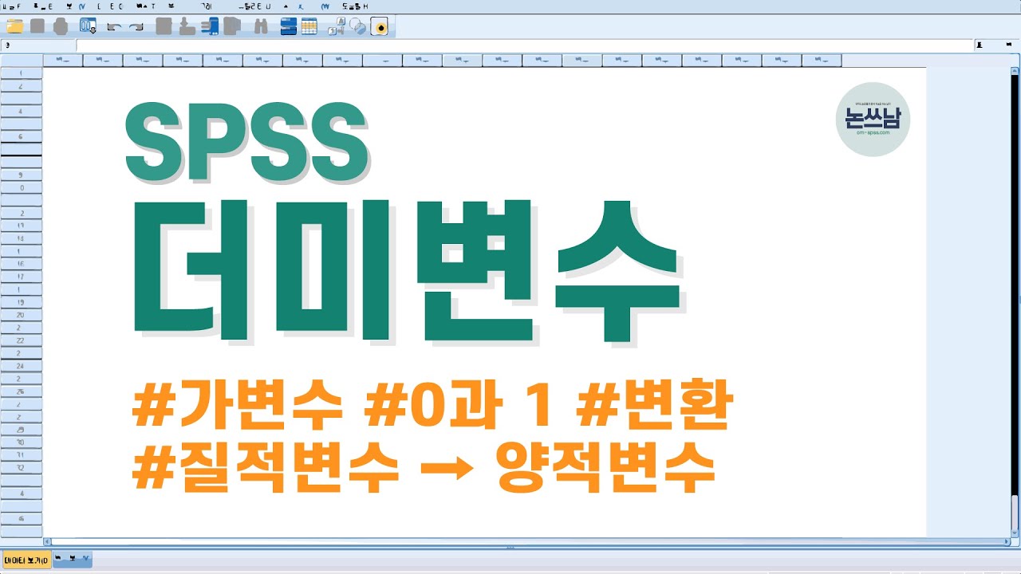Redo the last undone action
This screenshot has height=574, width=1021.
pyautogui.click(x=136, y=27)
